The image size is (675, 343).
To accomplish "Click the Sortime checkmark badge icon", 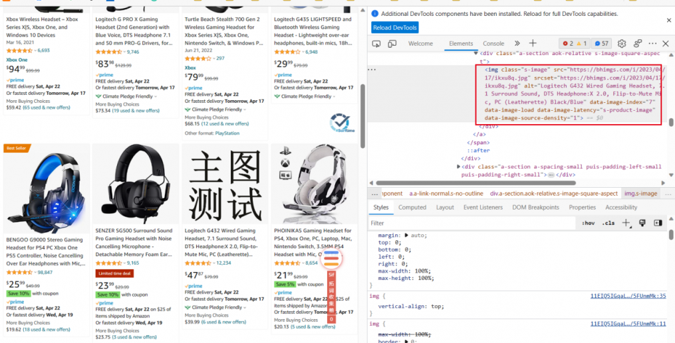I will (342, 123).
